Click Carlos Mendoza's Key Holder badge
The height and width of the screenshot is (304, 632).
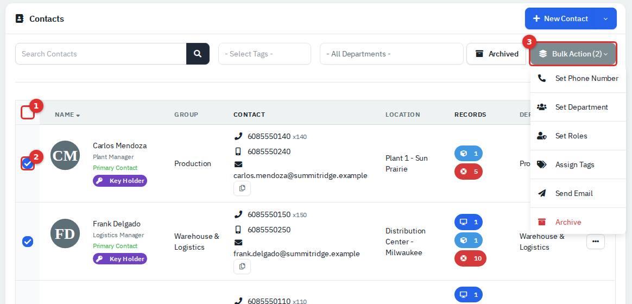tap(120, 181)
